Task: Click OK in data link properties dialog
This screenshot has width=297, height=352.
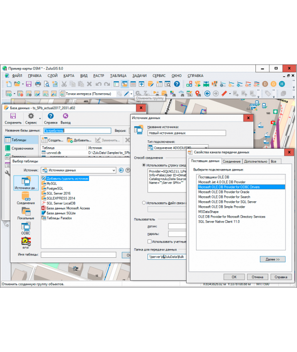Action: click(x=234, y=277)
